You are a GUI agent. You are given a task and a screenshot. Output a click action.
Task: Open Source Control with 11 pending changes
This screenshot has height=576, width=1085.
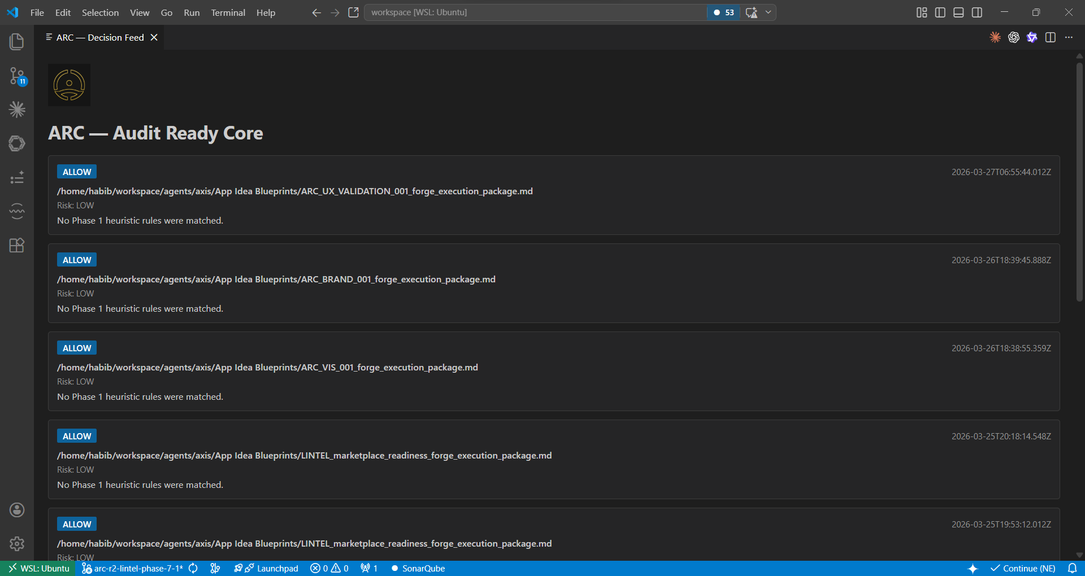coord(16,76)
